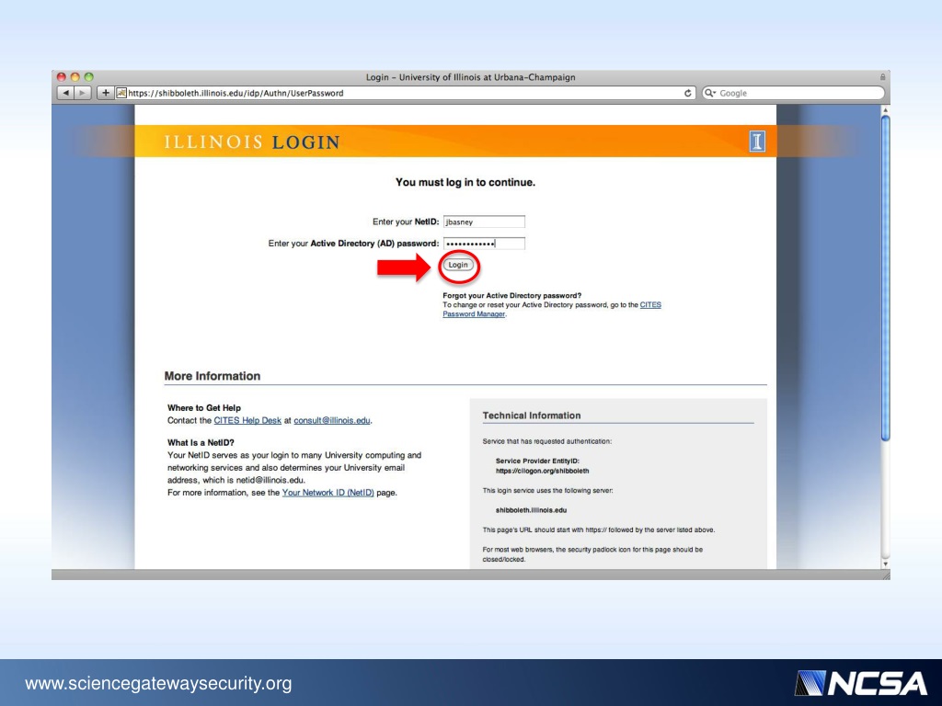Click the red close window button

pyautogui.click(x=62, y=77)
